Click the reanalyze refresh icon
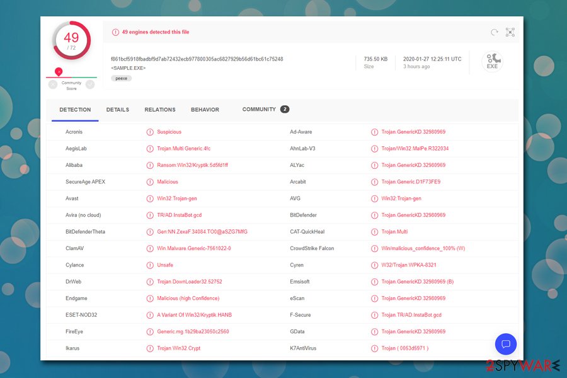This screenshot has width=567, height=378. point(495,32)
